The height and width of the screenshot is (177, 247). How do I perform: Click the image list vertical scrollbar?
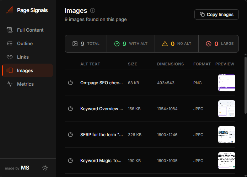(246, 85)
